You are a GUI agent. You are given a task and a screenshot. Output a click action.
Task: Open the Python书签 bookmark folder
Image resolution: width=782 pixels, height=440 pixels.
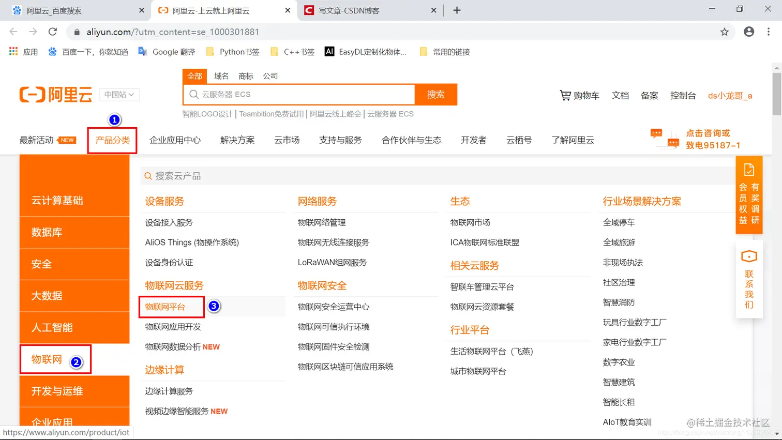pos(232,52)
